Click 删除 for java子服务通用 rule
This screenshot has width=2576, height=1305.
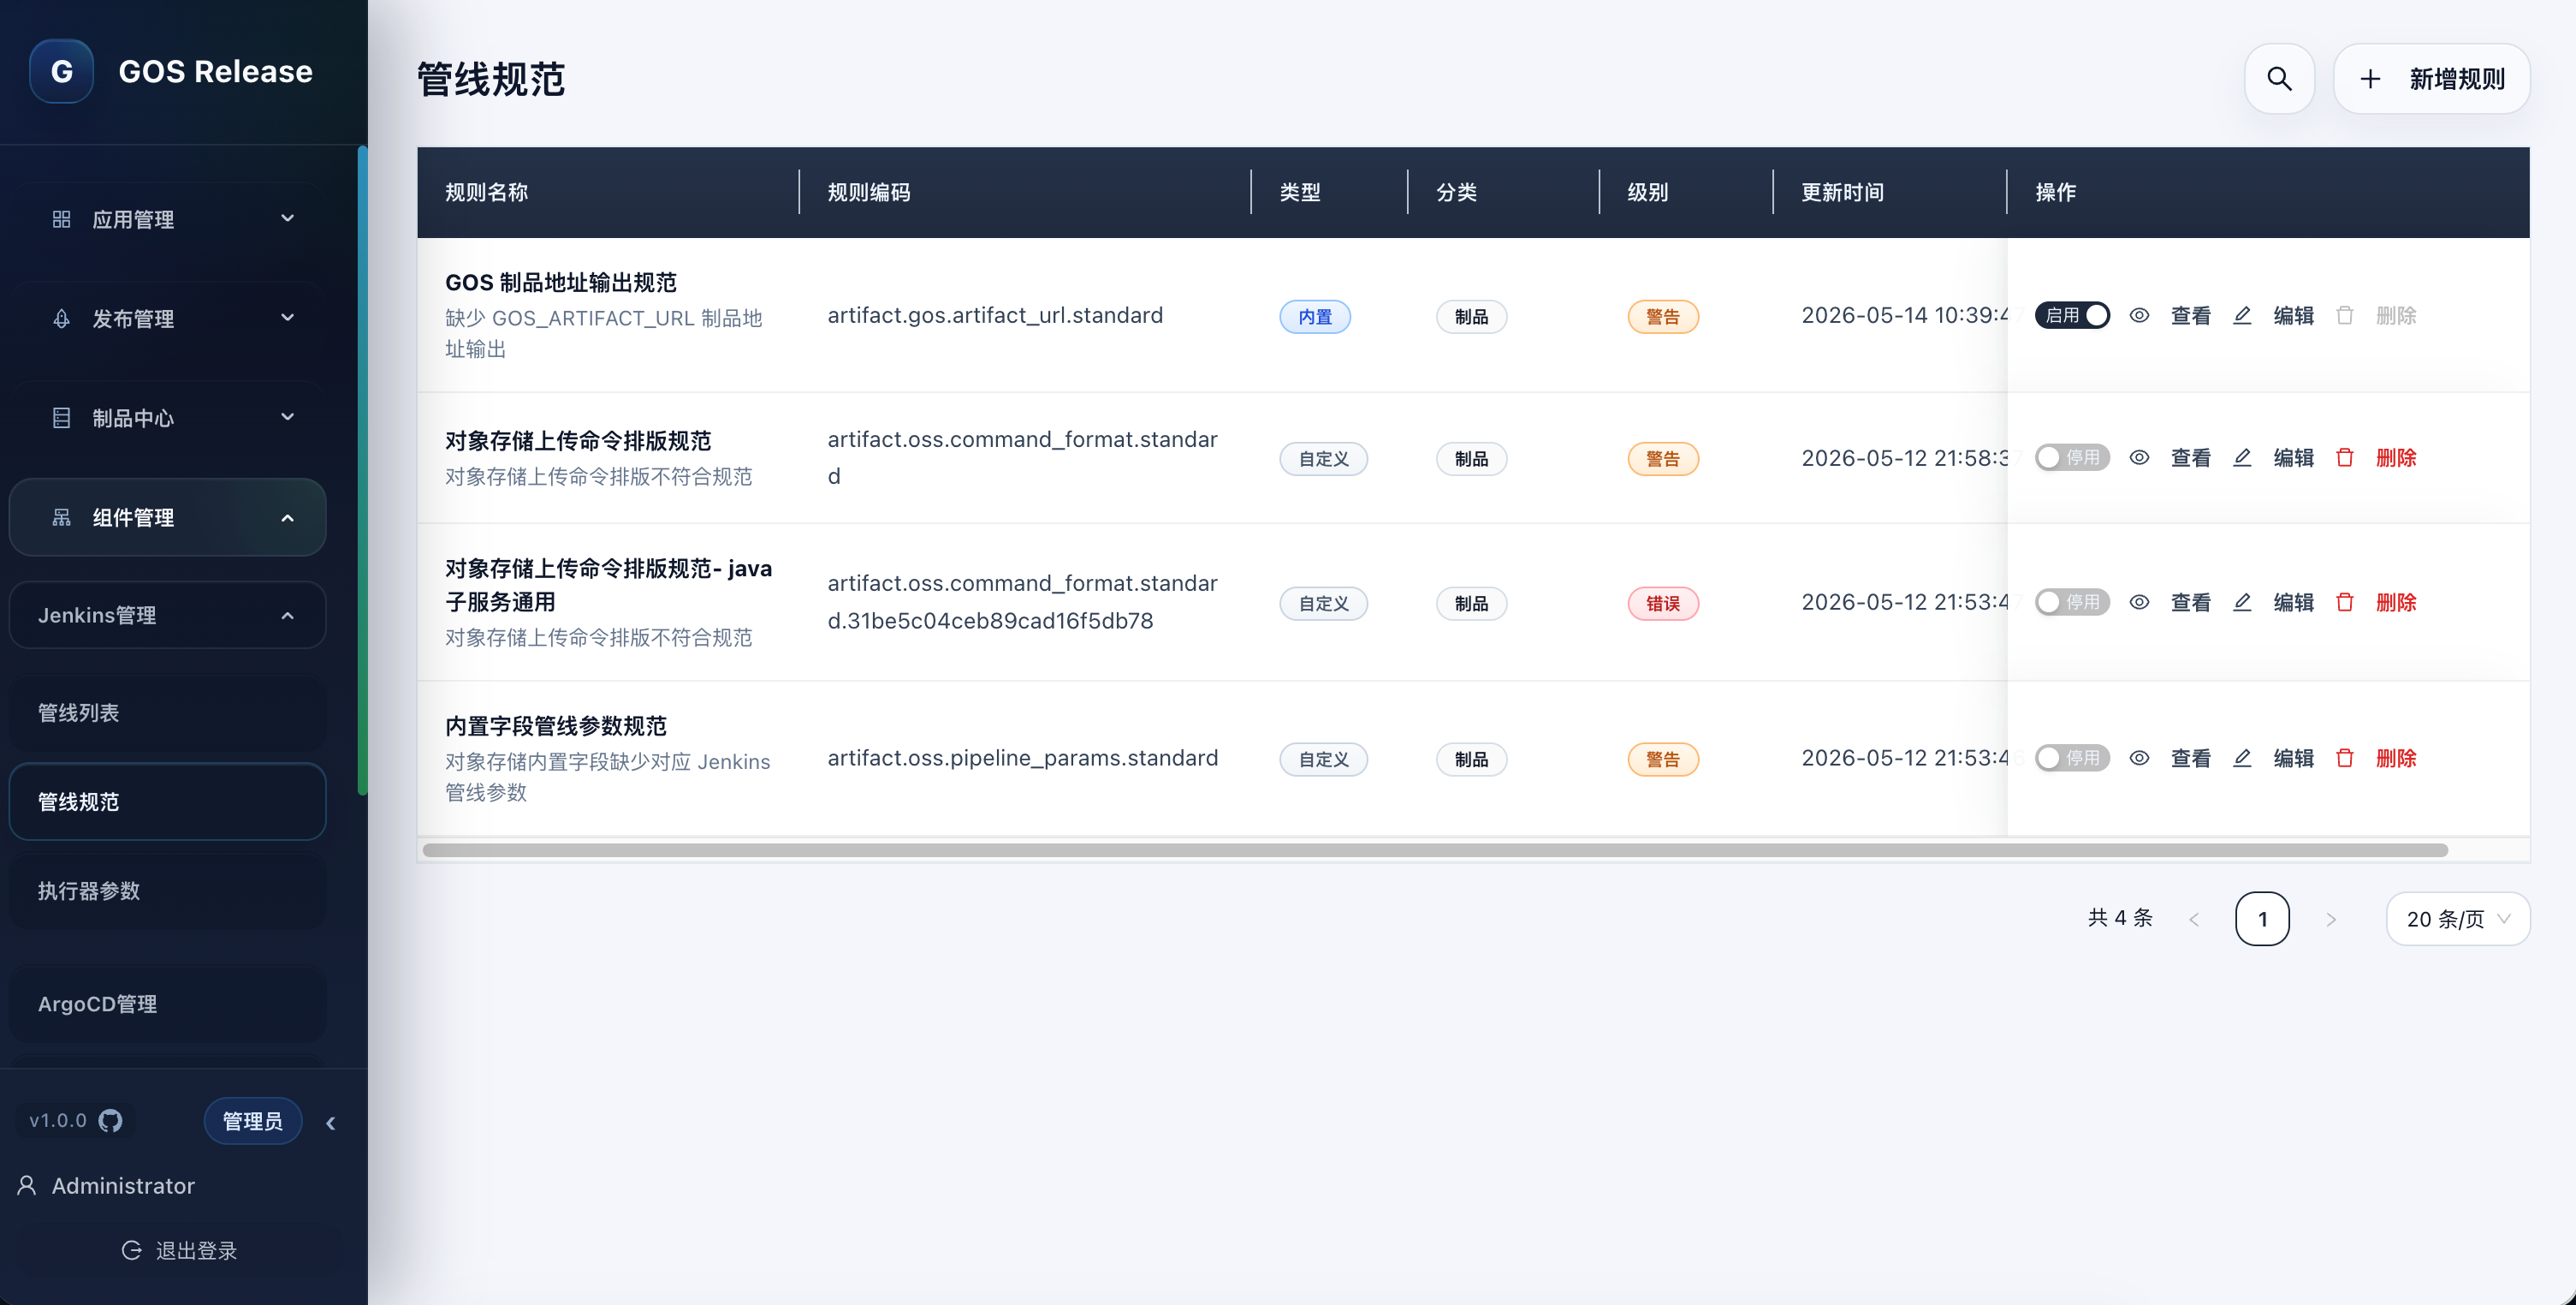click(x=2396, y=601)
